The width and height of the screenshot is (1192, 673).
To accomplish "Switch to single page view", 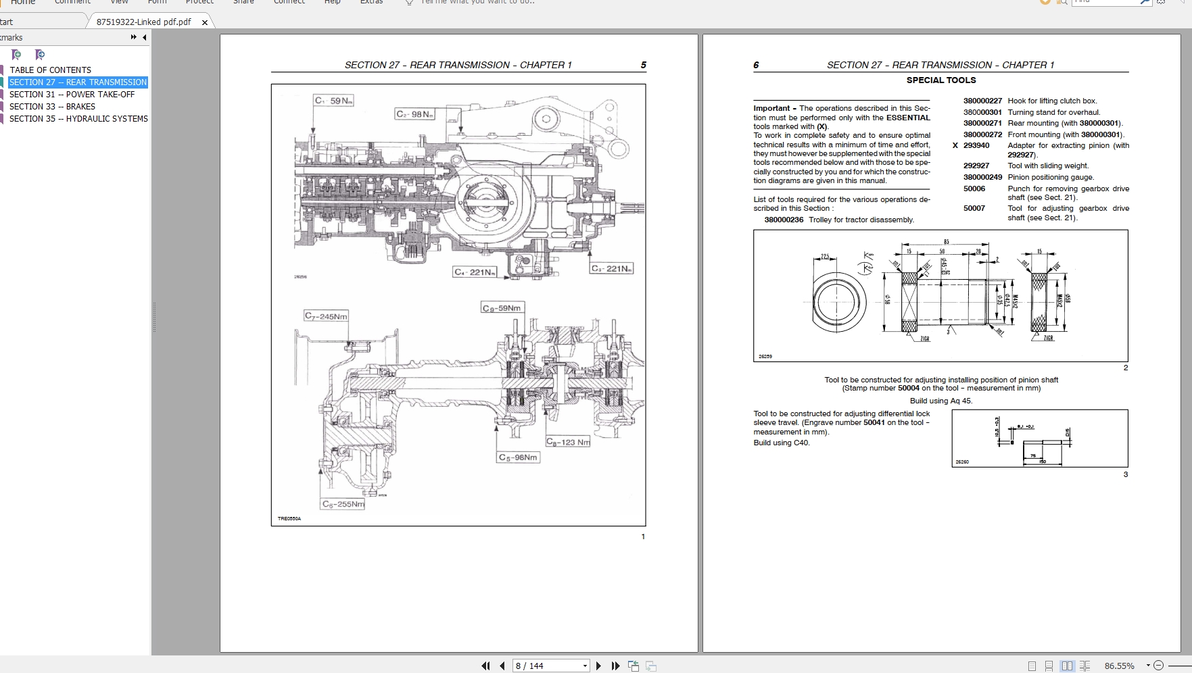I will pyautogui.click(x=1032, y=666).
